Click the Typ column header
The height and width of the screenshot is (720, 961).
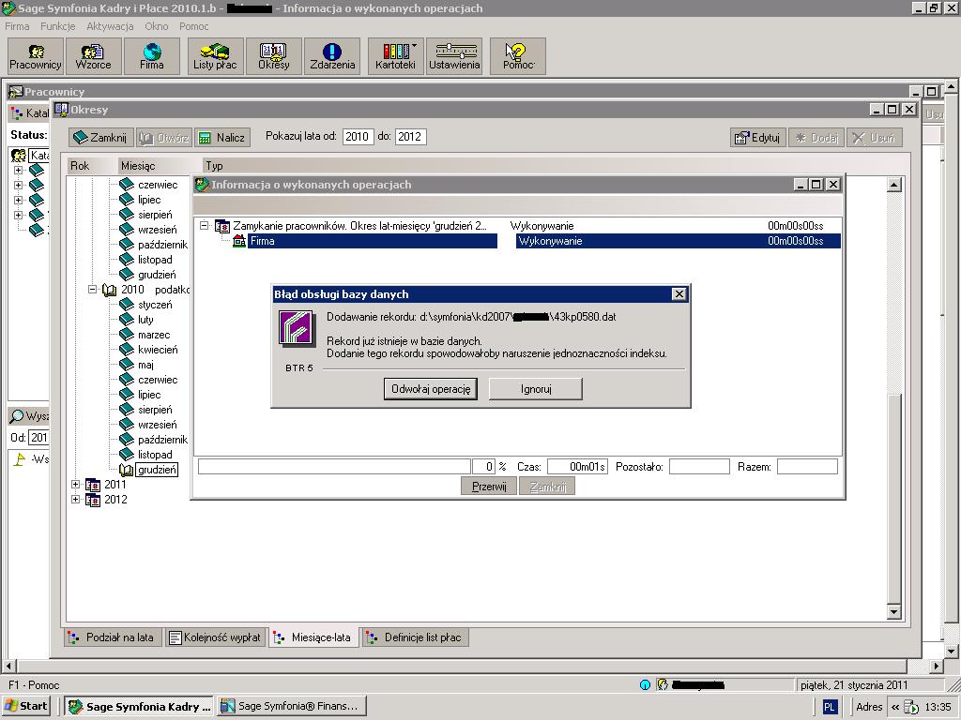(x=215, y=166)
